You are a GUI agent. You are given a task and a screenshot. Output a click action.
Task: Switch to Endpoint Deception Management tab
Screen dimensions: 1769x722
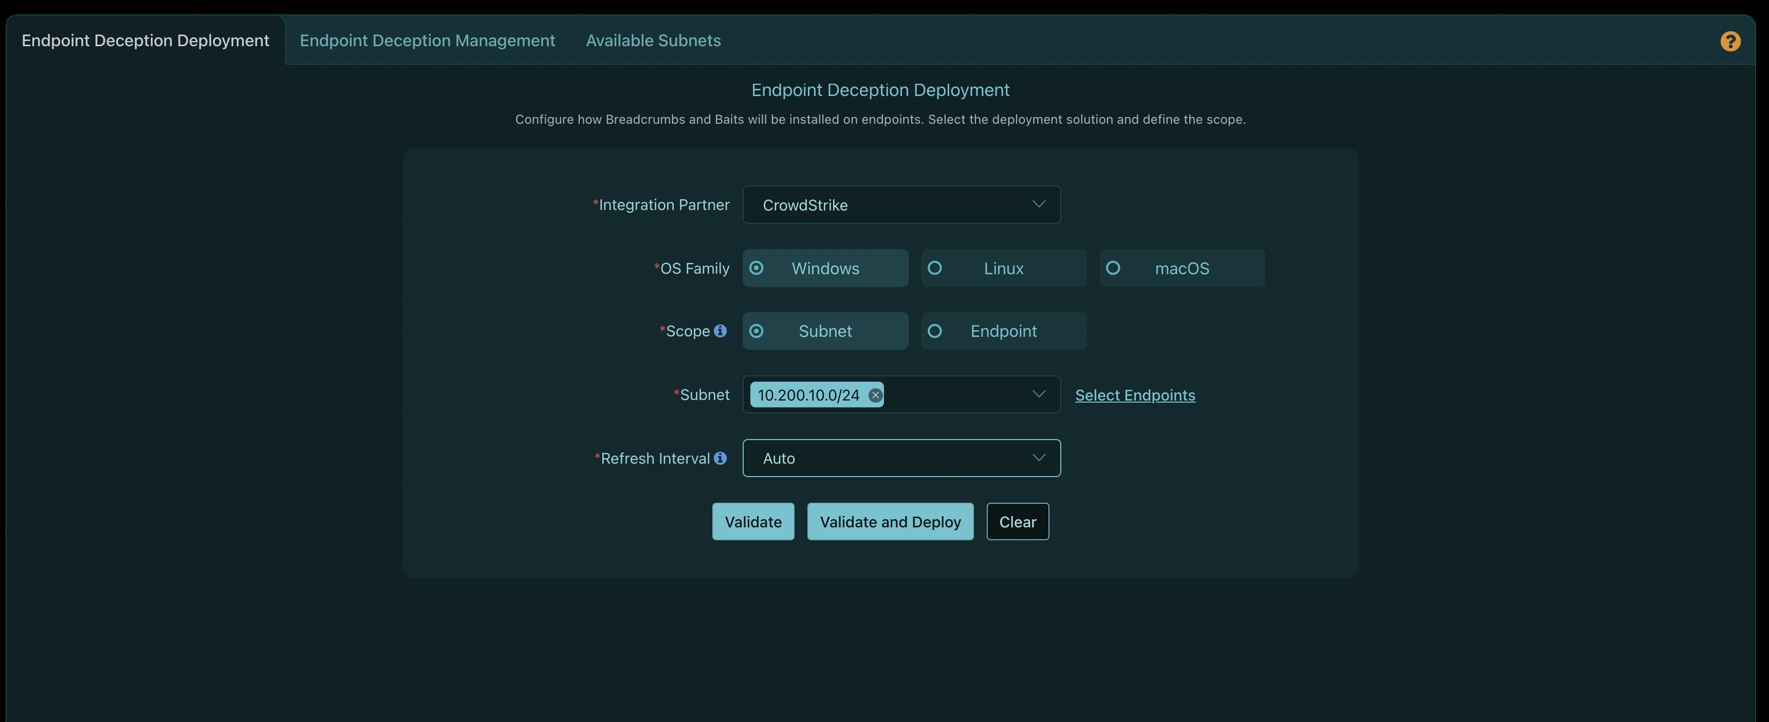[428, 40]
